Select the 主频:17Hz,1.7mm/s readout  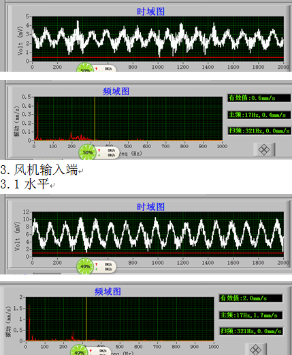click(x=250, y=315)
